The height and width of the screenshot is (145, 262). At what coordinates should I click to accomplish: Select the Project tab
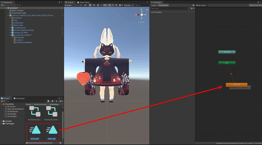click(x=6, y=98)
